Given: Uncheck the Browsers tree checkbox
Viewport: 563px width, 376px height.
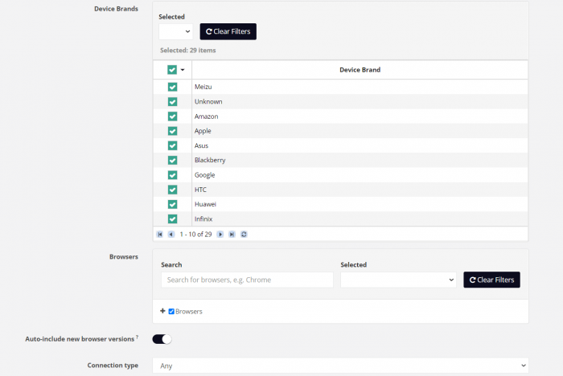Looking at the screenshot, I should (x=171, y=311).
